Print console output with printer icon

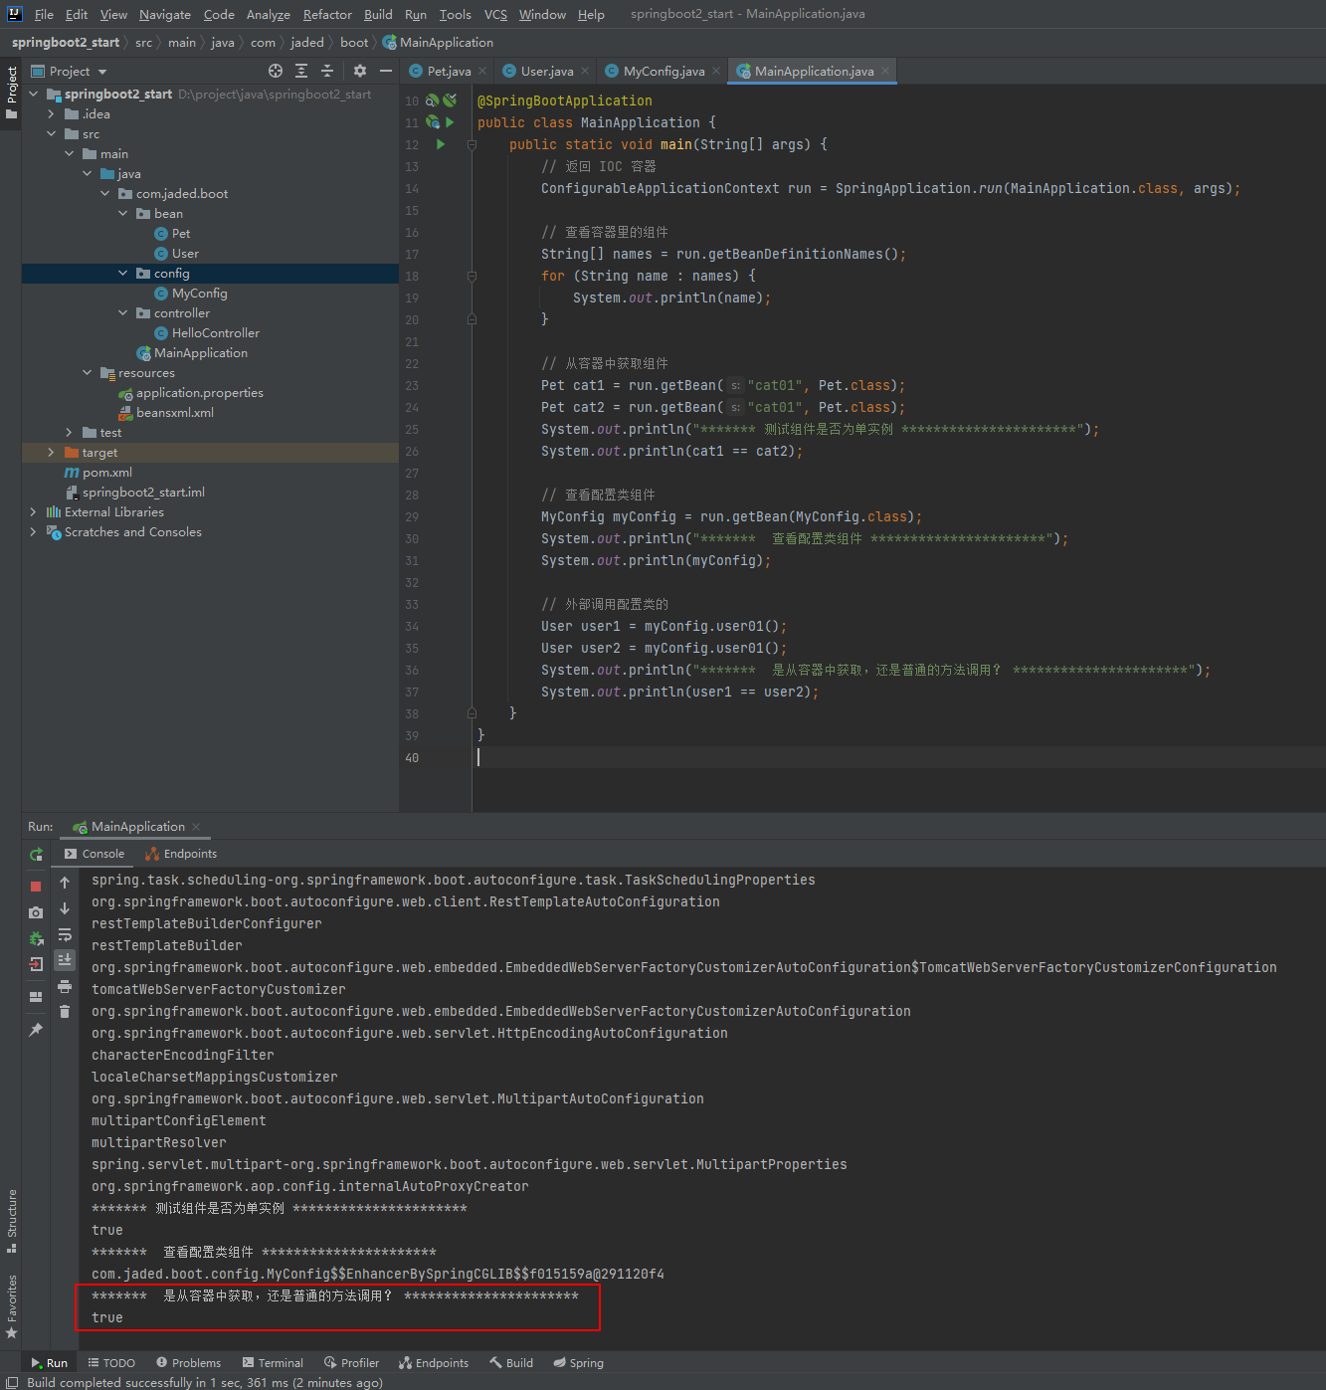[65, 986]
